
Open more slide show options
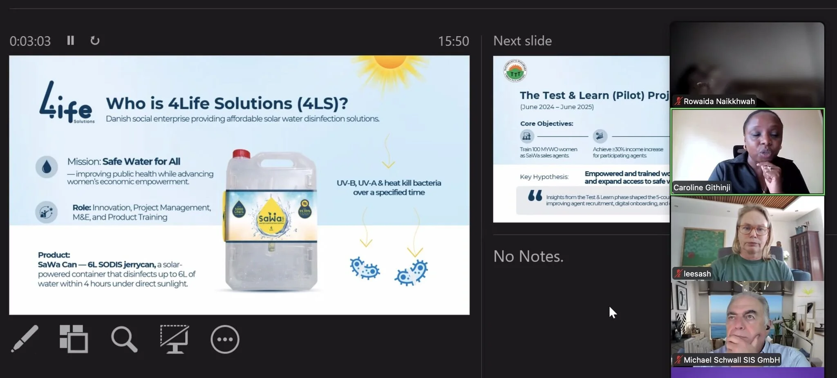click(x=225, y=339)
